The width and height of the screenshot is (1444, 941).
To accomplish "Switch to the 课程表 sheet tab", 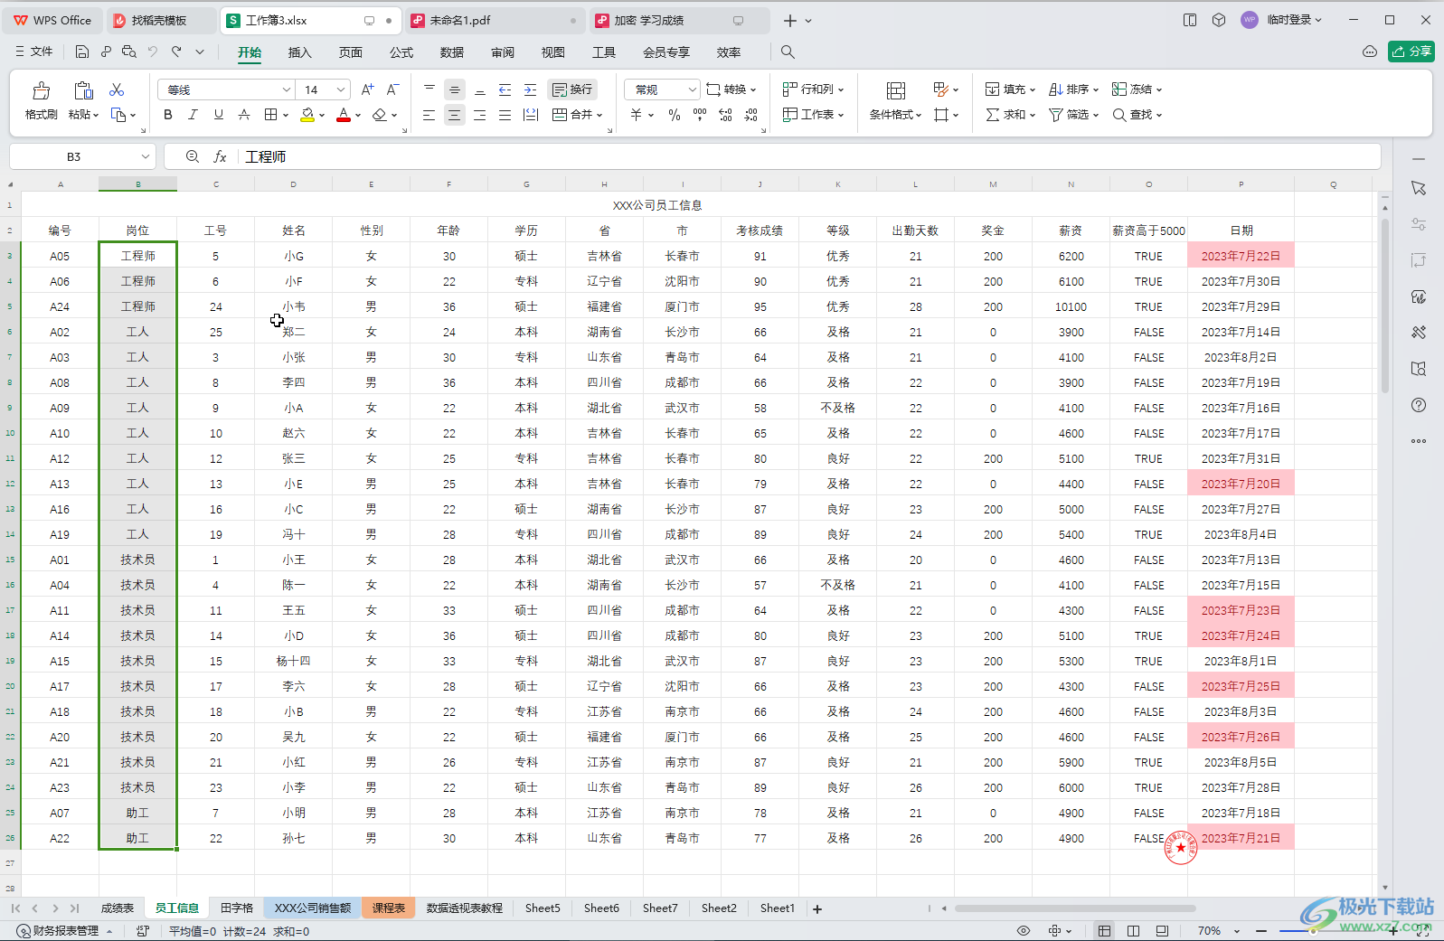I will pos(389,908).
